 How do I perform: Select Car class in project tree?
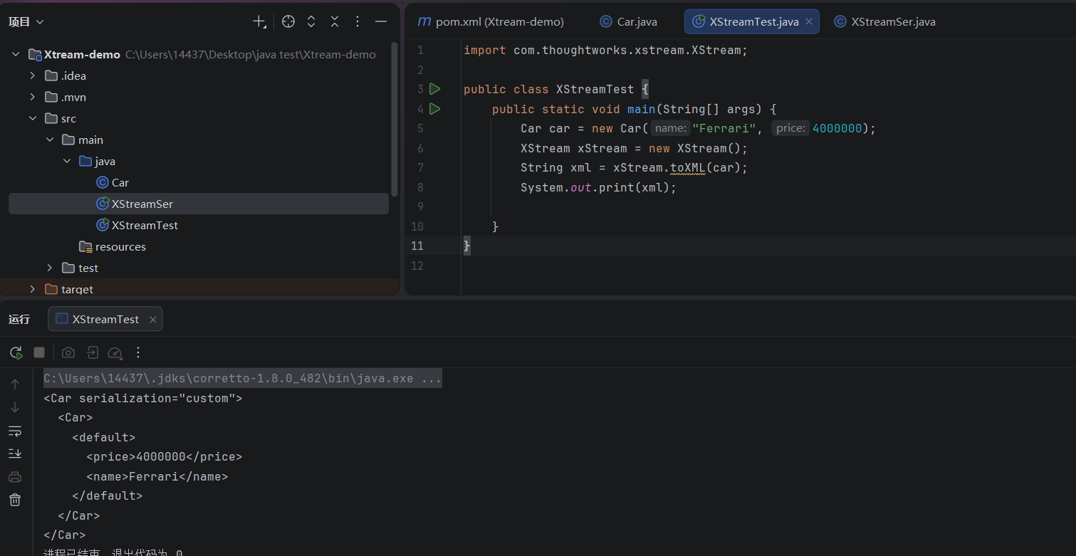pyautogui.click(x=113, y=182)
